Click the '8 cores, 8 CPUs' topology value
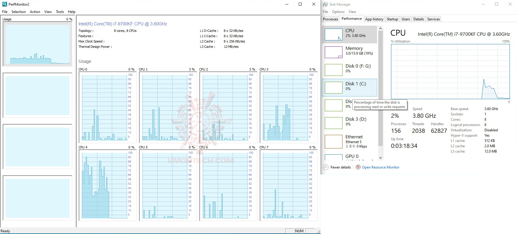This screenshot has height=234, width=517. (x=125, y=31)
